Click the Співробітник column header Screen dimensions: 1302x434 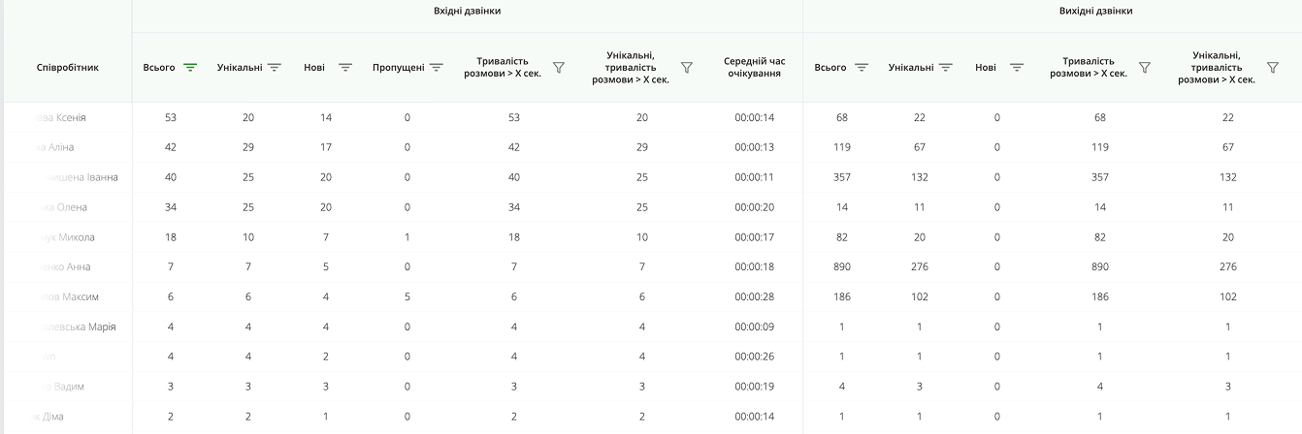click(x=68, y=68)
